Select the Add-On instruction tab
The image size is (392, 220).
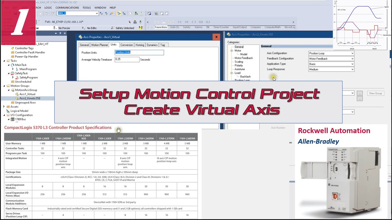175,27
